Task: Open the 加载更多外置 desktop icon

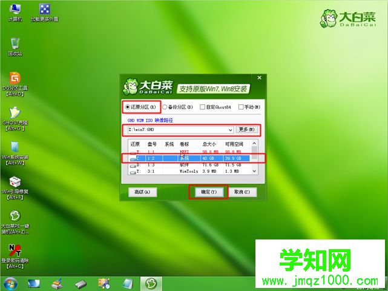Action: (45, 12)
